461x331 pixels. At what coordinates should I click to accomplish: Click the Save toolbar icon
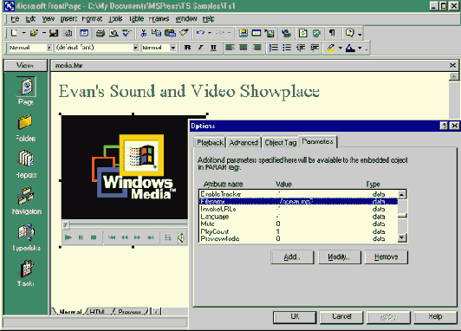54,33
